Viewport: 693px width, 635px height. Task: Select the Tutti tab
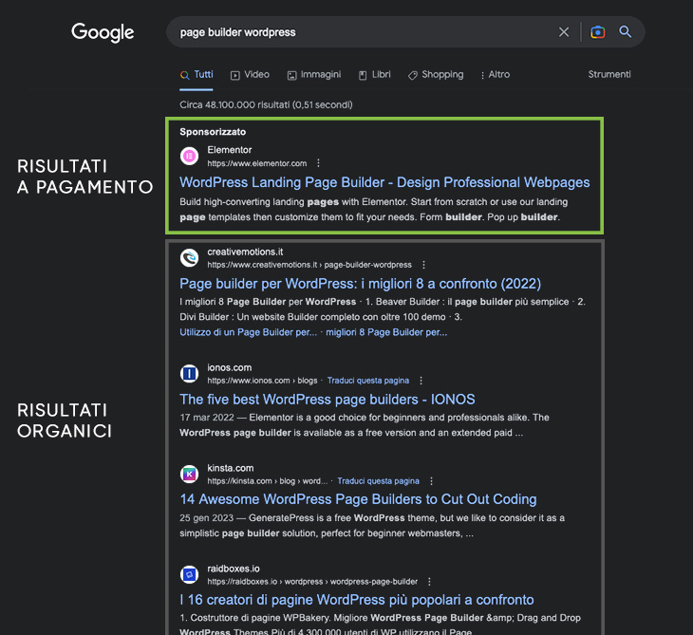197,75
